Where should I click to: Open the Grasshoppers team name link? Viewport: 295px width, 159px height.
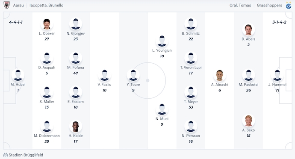pos(269,5)
